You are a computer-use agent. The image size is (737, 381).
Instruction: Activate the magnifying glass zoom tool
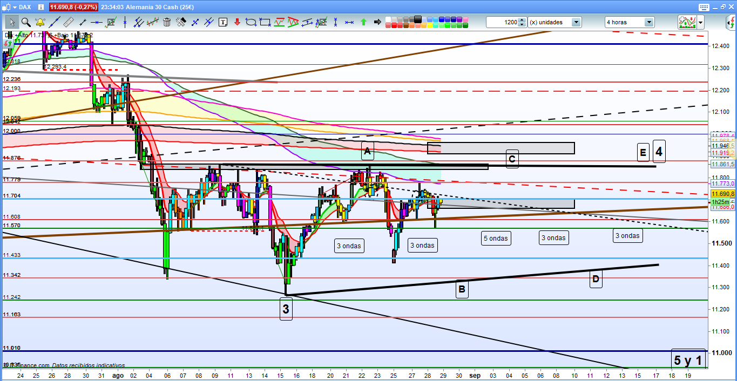pos(25,22)
